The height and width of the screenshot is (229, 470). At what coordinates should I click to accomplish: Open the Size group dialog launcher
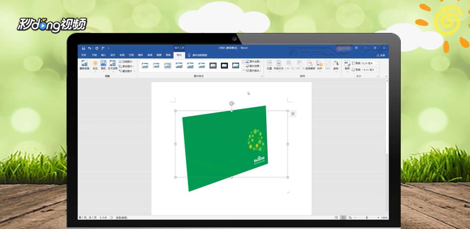pos(378,76)
